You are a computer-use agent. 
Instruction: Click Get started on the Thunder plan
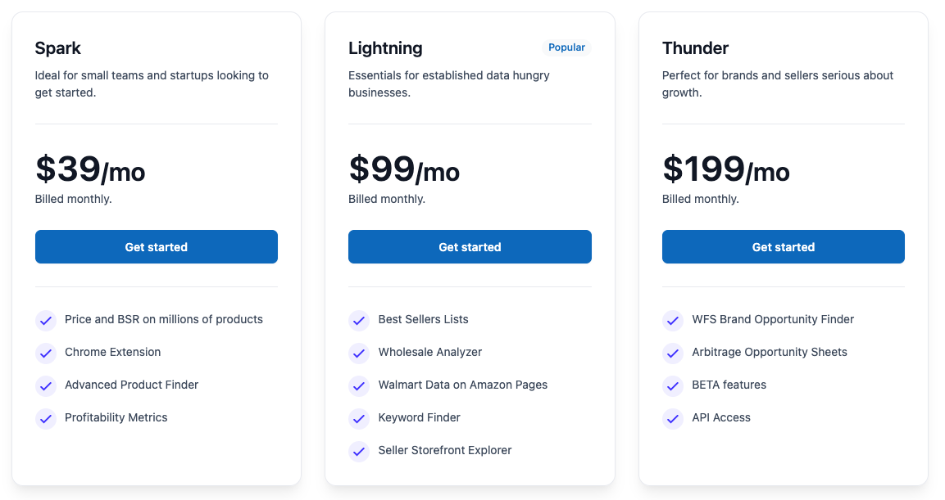coord(783,246)
